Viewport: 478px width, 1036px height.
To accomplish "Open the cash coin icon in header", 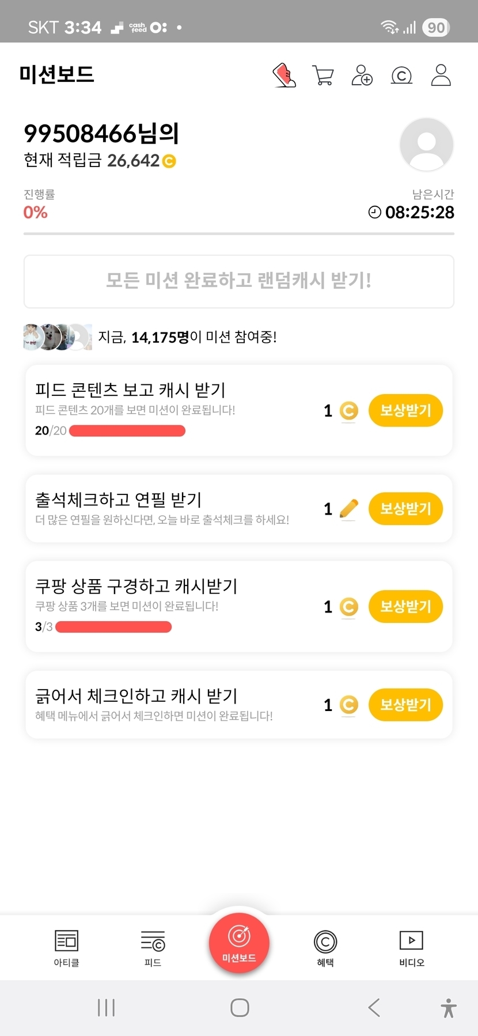I will coord(401,75).
